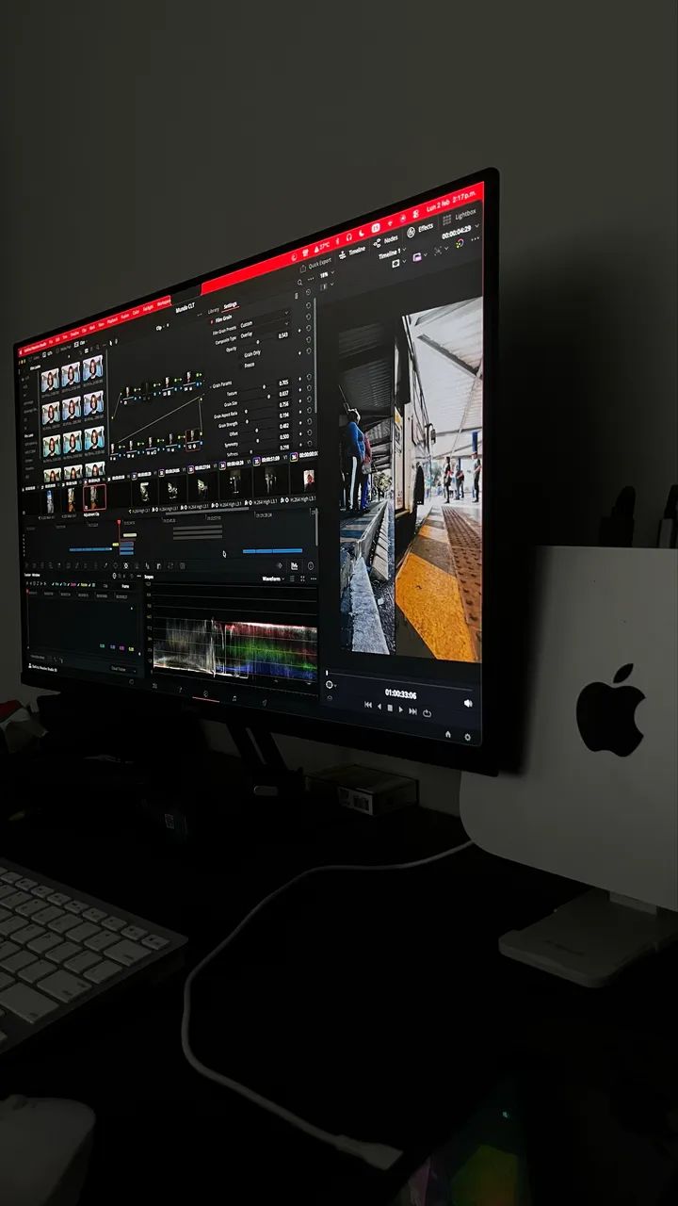Reset the Opacity parameter icon
The image size is (678, 1206).
click(x=309, y=328)
